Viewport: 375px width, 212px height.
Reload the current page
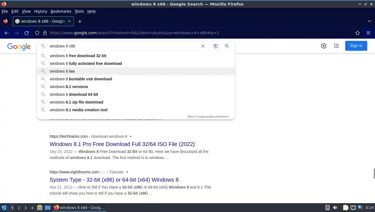[26, 33]
